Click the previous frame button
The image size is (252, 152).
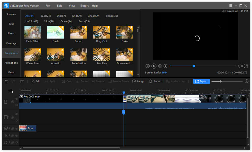[148, 66]
